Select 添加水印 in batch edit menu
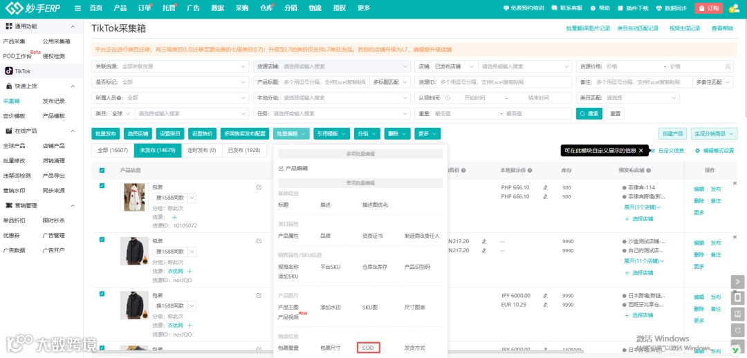 coord(331,308)
